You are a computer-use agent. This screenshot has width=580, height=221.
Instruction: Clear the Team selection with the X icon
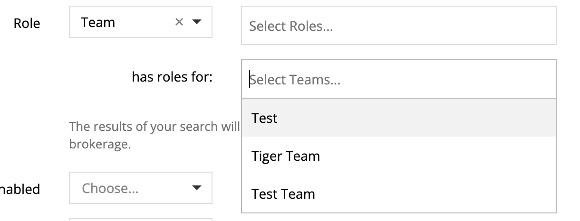pos(179,22)
